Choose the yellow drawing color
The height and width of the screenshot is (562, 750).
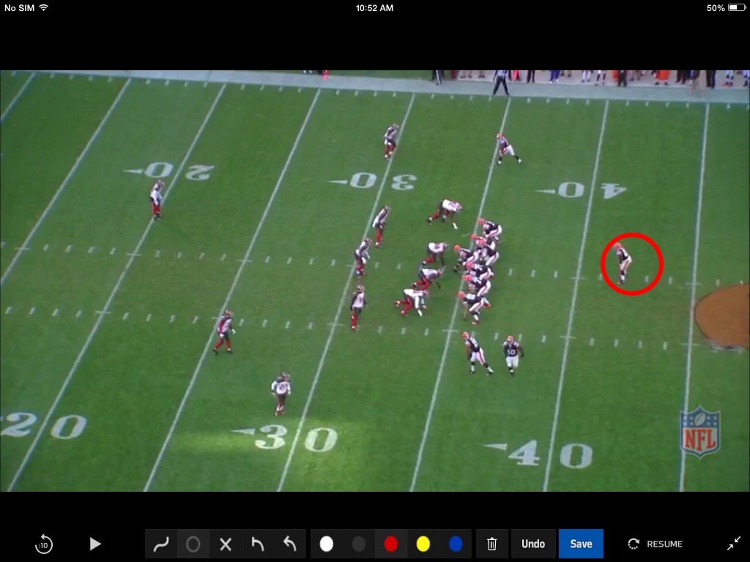(x=423, y=544)
